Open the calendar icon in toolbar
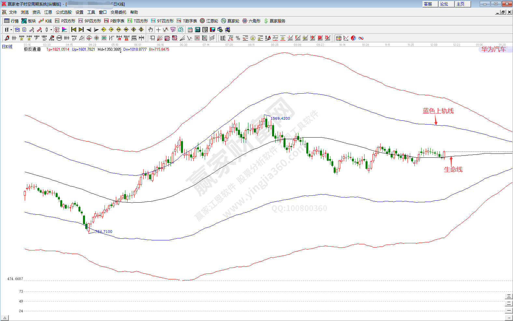The width and height of the screenshot is (513, 321). click(x=190, y=30)
